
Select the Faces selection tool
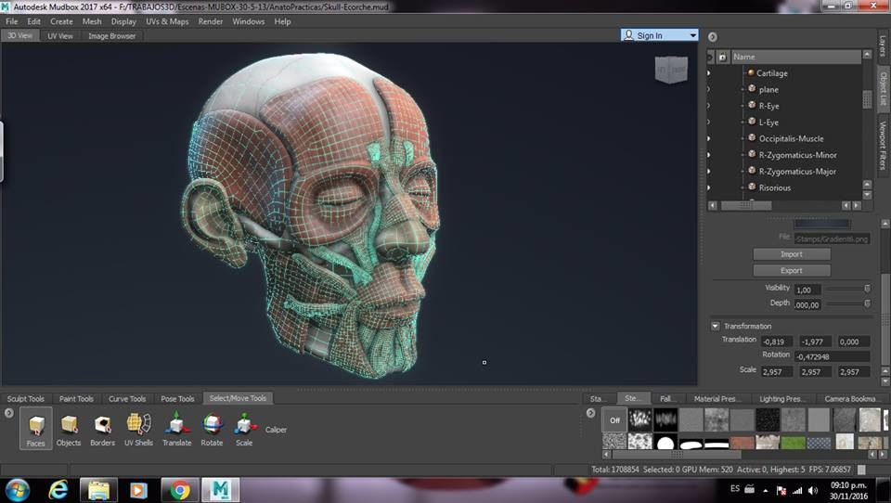[x=35, y=427]
